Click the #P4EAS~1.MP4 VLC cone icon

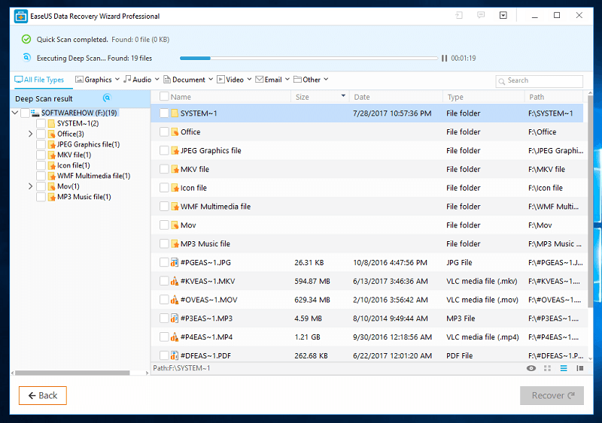tap(175, 337)
